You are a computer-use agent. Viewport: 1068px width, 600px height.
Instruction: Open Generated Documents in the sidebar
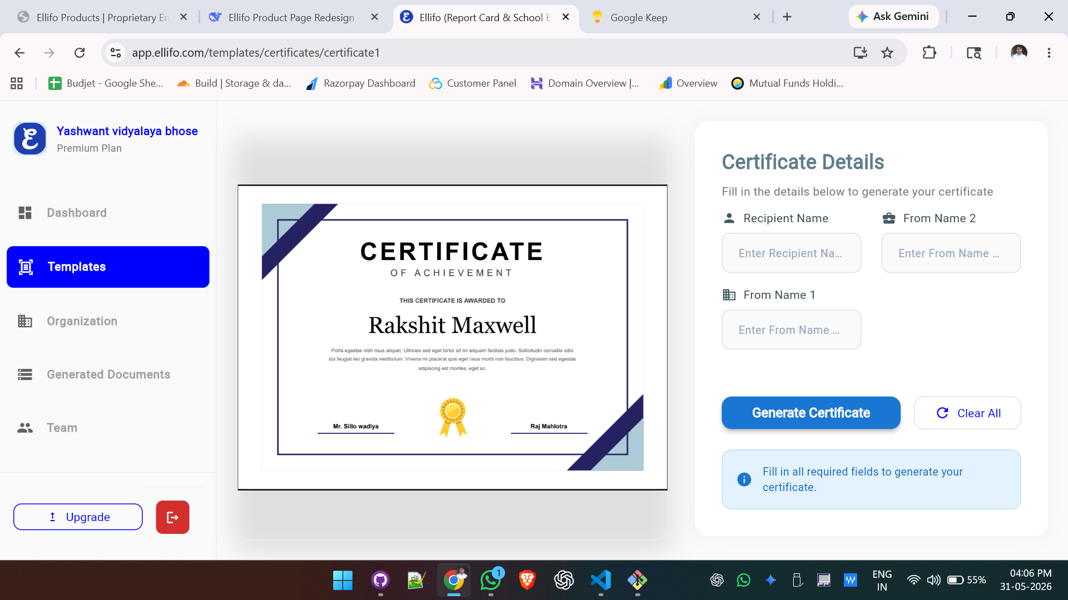[x=108, y=374]
